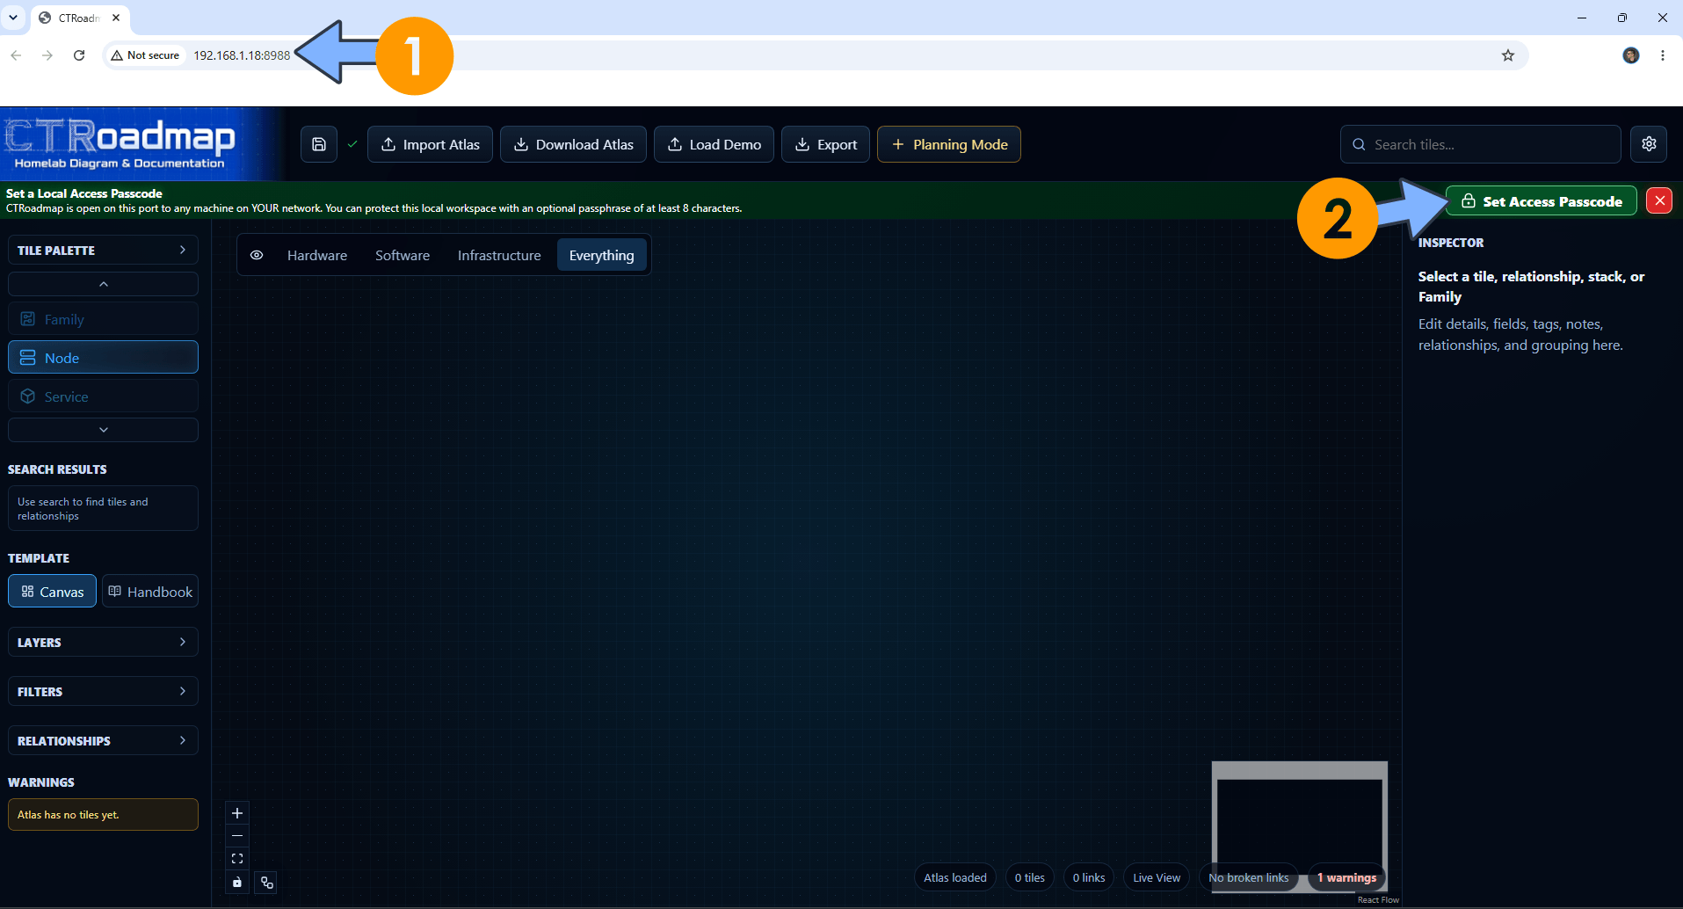Click the auto-layout icon beside lock
Viewport: 1683px width, 909px height.
[x=267, y=883]
